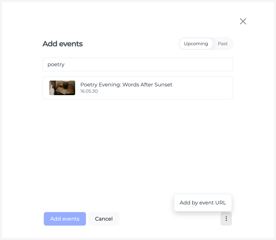Viewport: 276px width, 240px height.
Task: Select the Poetry Evening event thumbnail image
Action: [62, 88]
